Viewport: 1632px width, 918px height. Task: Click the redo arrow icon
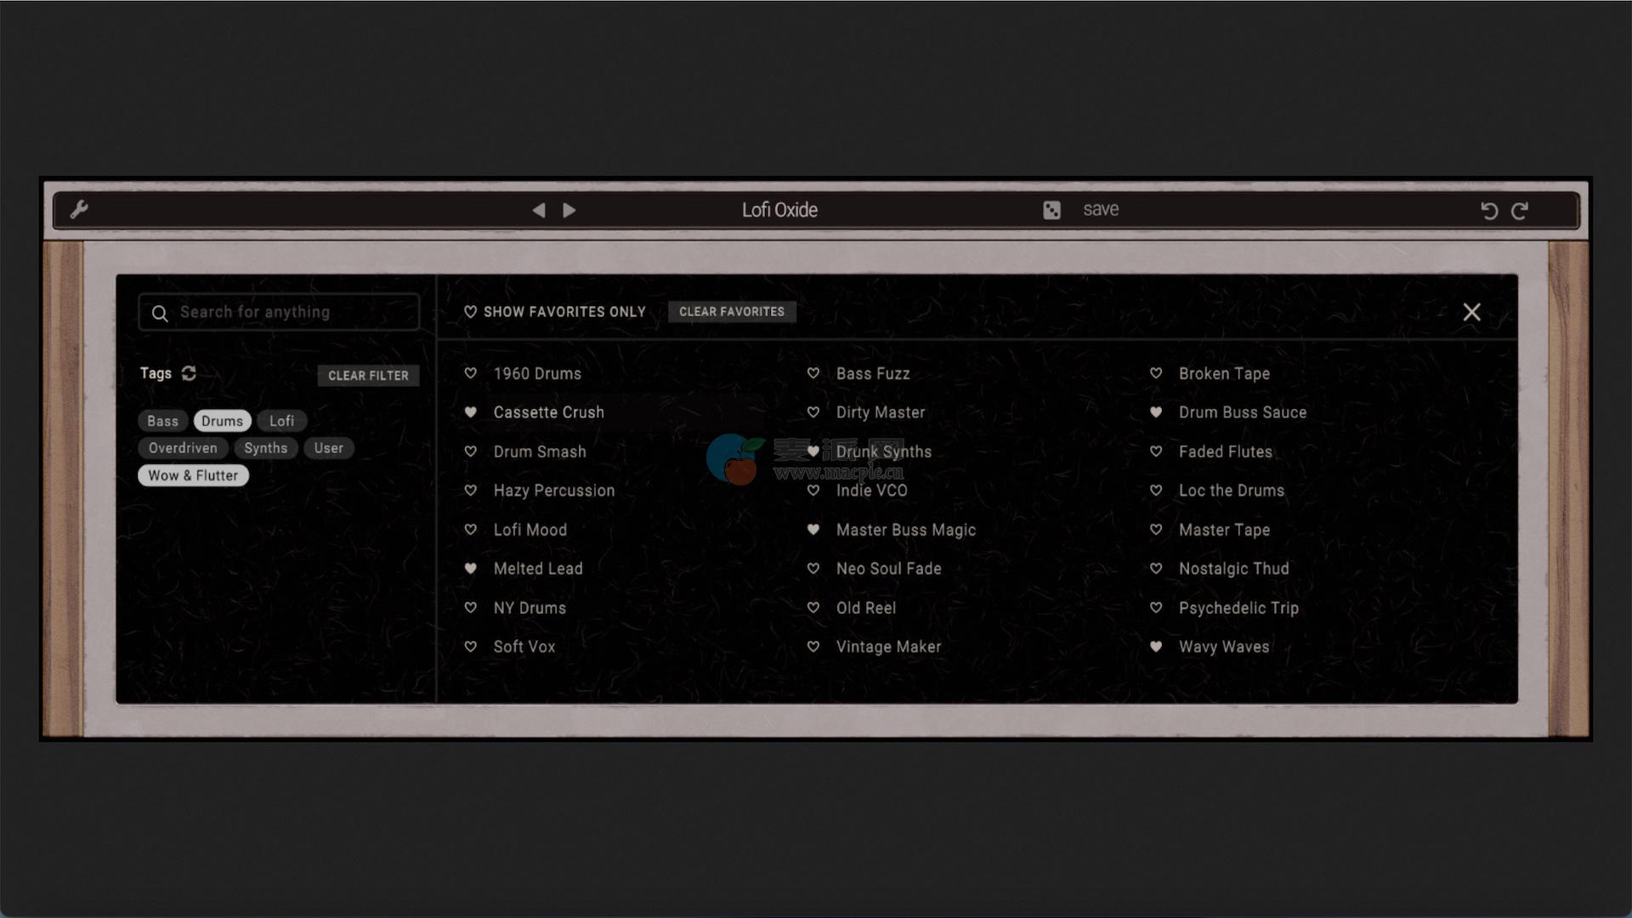[1520, 211]
